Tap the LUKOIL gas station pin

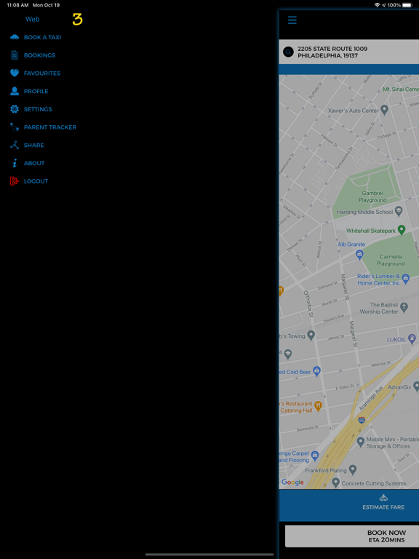[x=412, y=338]
